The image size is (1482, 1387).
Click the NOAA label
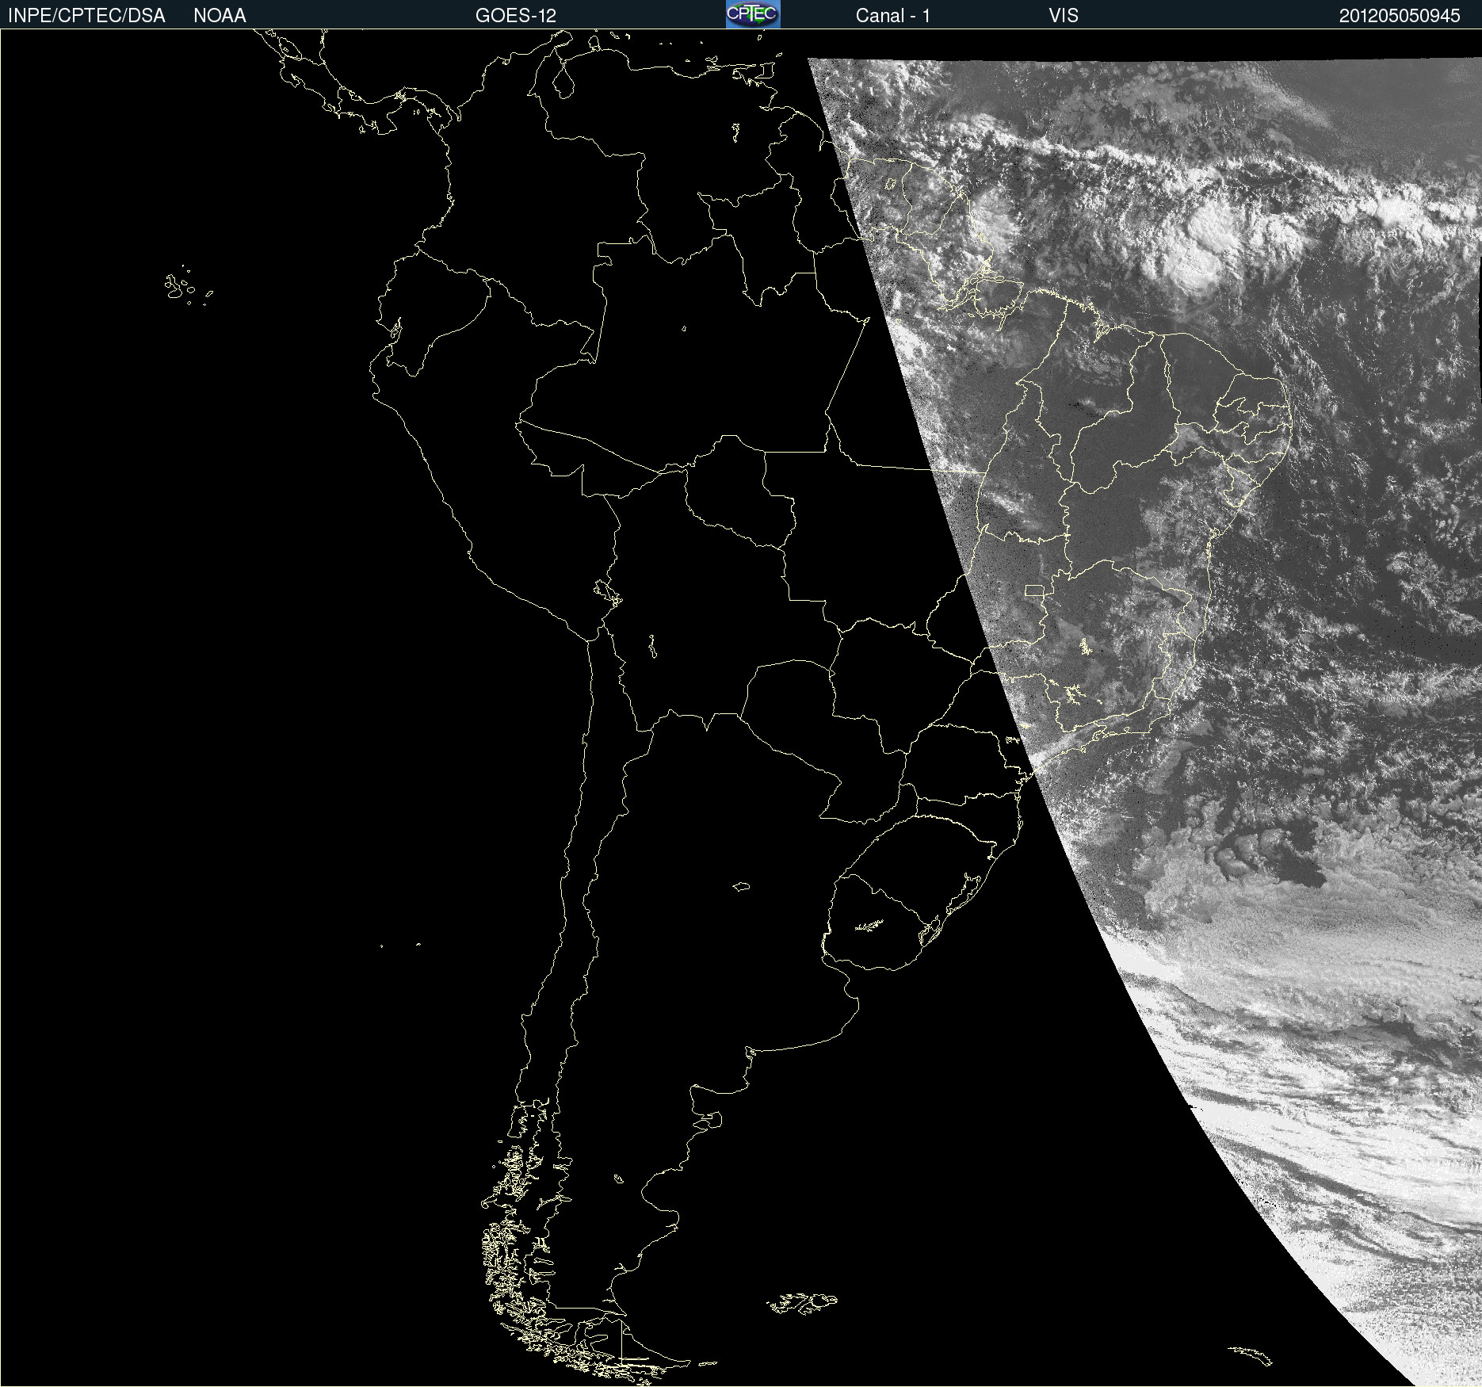(220, 16)
